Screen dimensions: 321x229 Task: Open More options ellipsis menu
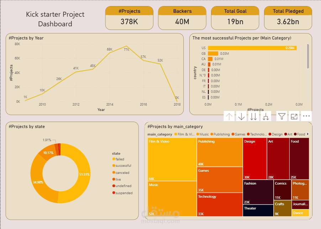click(306, 116)
